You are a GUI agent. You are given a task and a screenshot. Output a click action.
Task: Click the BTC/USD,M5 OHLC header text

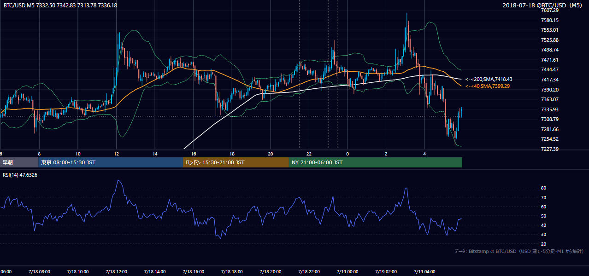(60, 5)
